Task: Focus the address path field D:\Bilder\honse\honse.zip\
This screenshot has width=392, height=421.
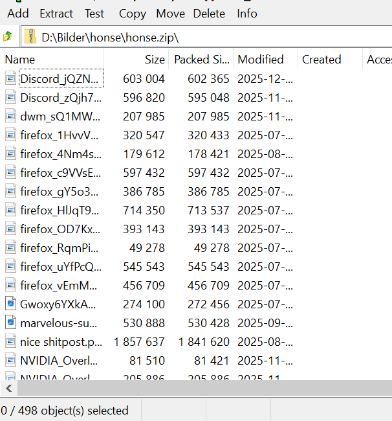Action: [206, 37]
